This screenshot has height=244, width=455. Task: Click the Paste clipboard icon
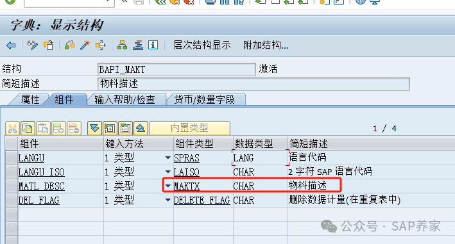click(x=43, y=128)
